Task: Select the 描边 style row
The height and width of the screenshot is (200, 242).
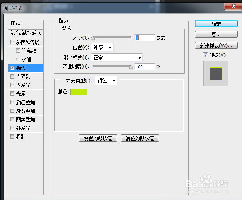Action: [x=26, y=68]
